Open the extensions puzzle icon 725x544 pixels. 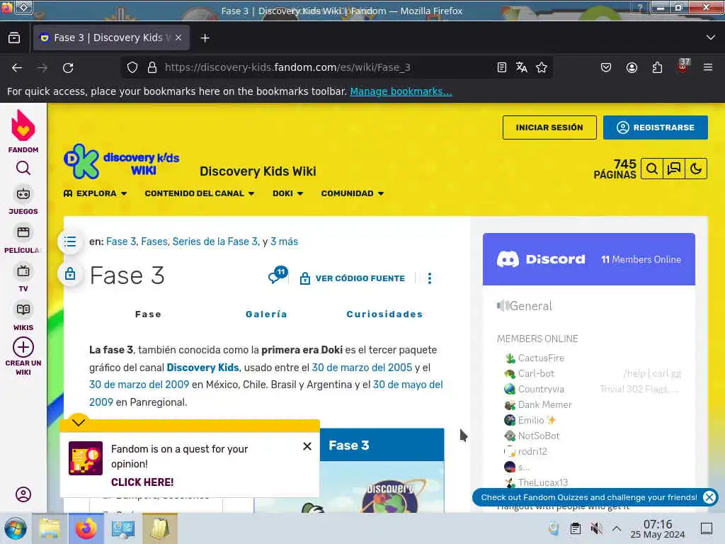tap(657, 67)
